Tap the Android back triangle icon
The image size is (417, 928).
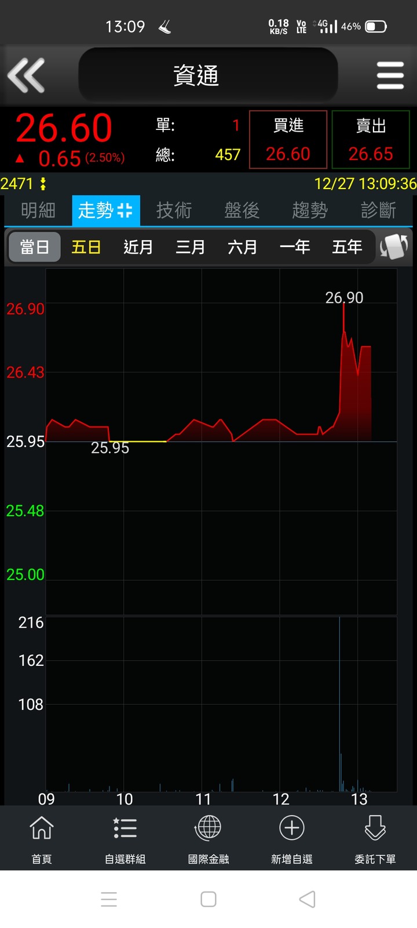click(307, 899)
